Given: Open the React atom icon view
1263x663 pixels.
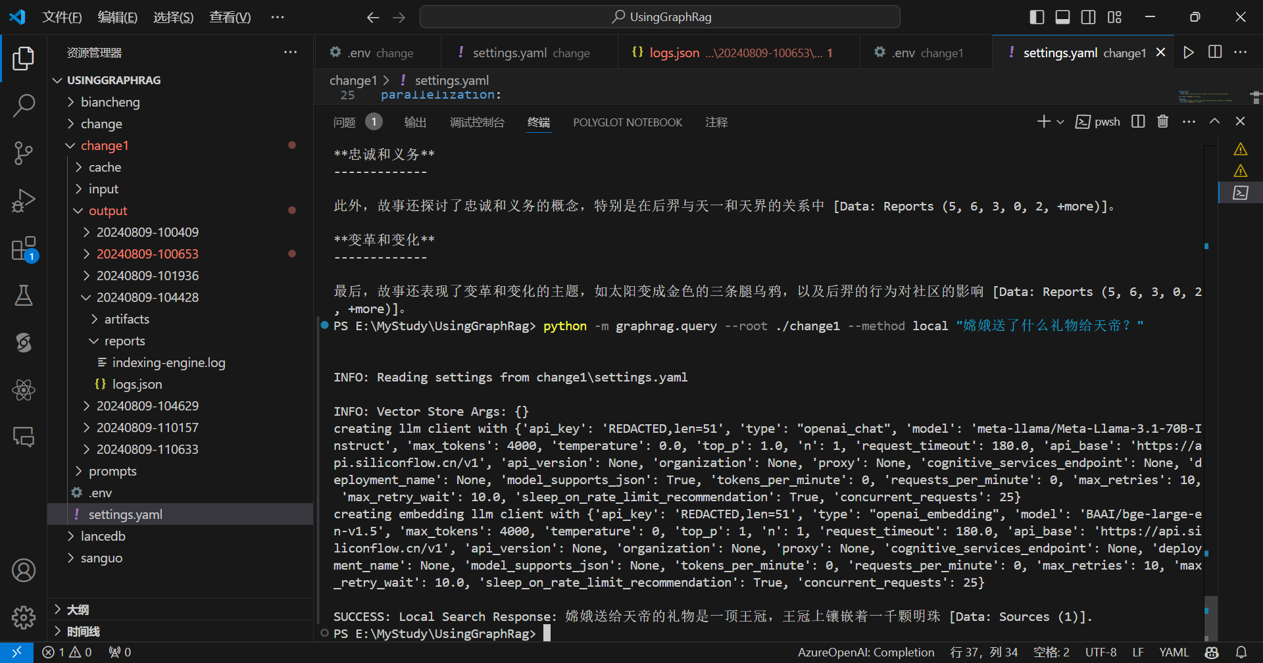Looking at the screenshot, I should (24, 390).
